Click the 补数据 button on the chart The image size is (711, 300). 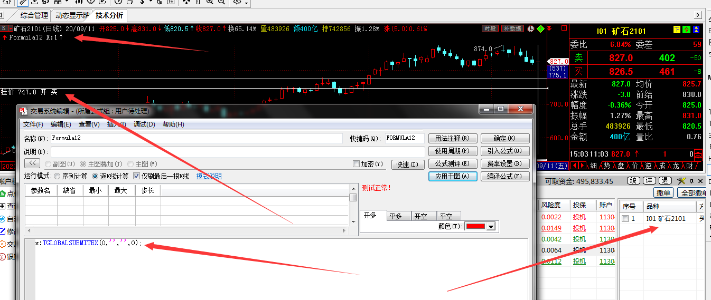[512, 28]
